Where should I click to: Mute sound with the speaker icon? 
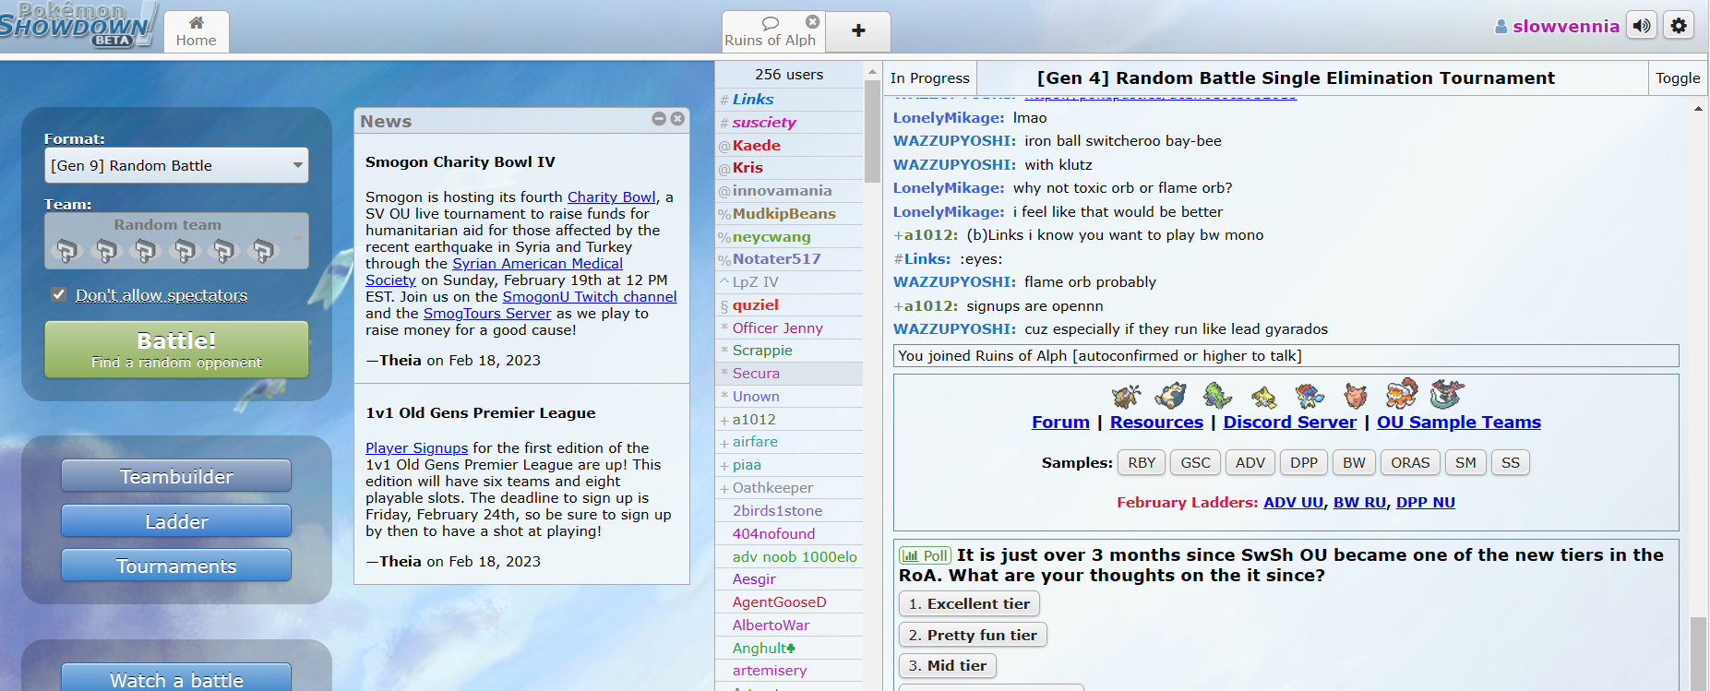(1642, 26)
